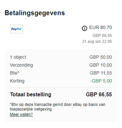Click the GBP 11,55 tax amount
Viewport: 122px width, 128px height.
pos(101,73)
